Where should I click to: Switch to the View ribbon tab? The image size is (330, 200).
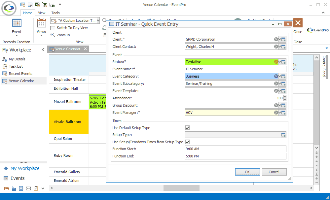tap(42, 13)
